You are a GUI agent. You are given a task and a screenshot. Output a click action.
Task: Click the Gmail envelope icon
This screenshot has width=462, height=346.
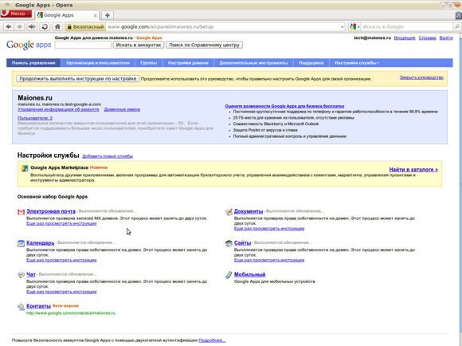point(21,212)
